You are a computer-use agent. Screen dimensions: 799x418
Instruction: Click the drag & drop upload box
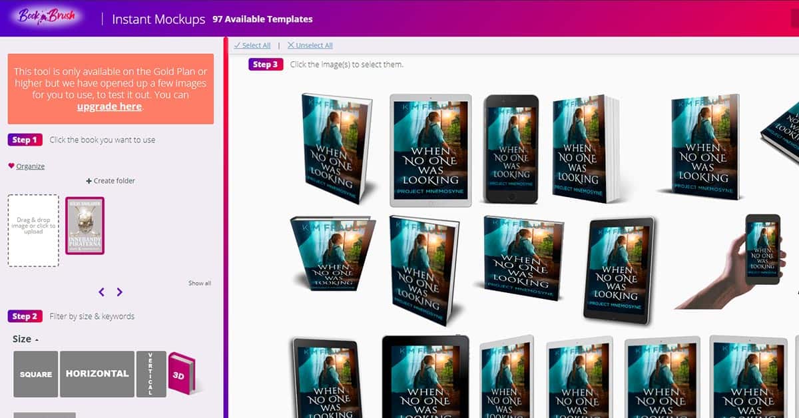(33, 230)
